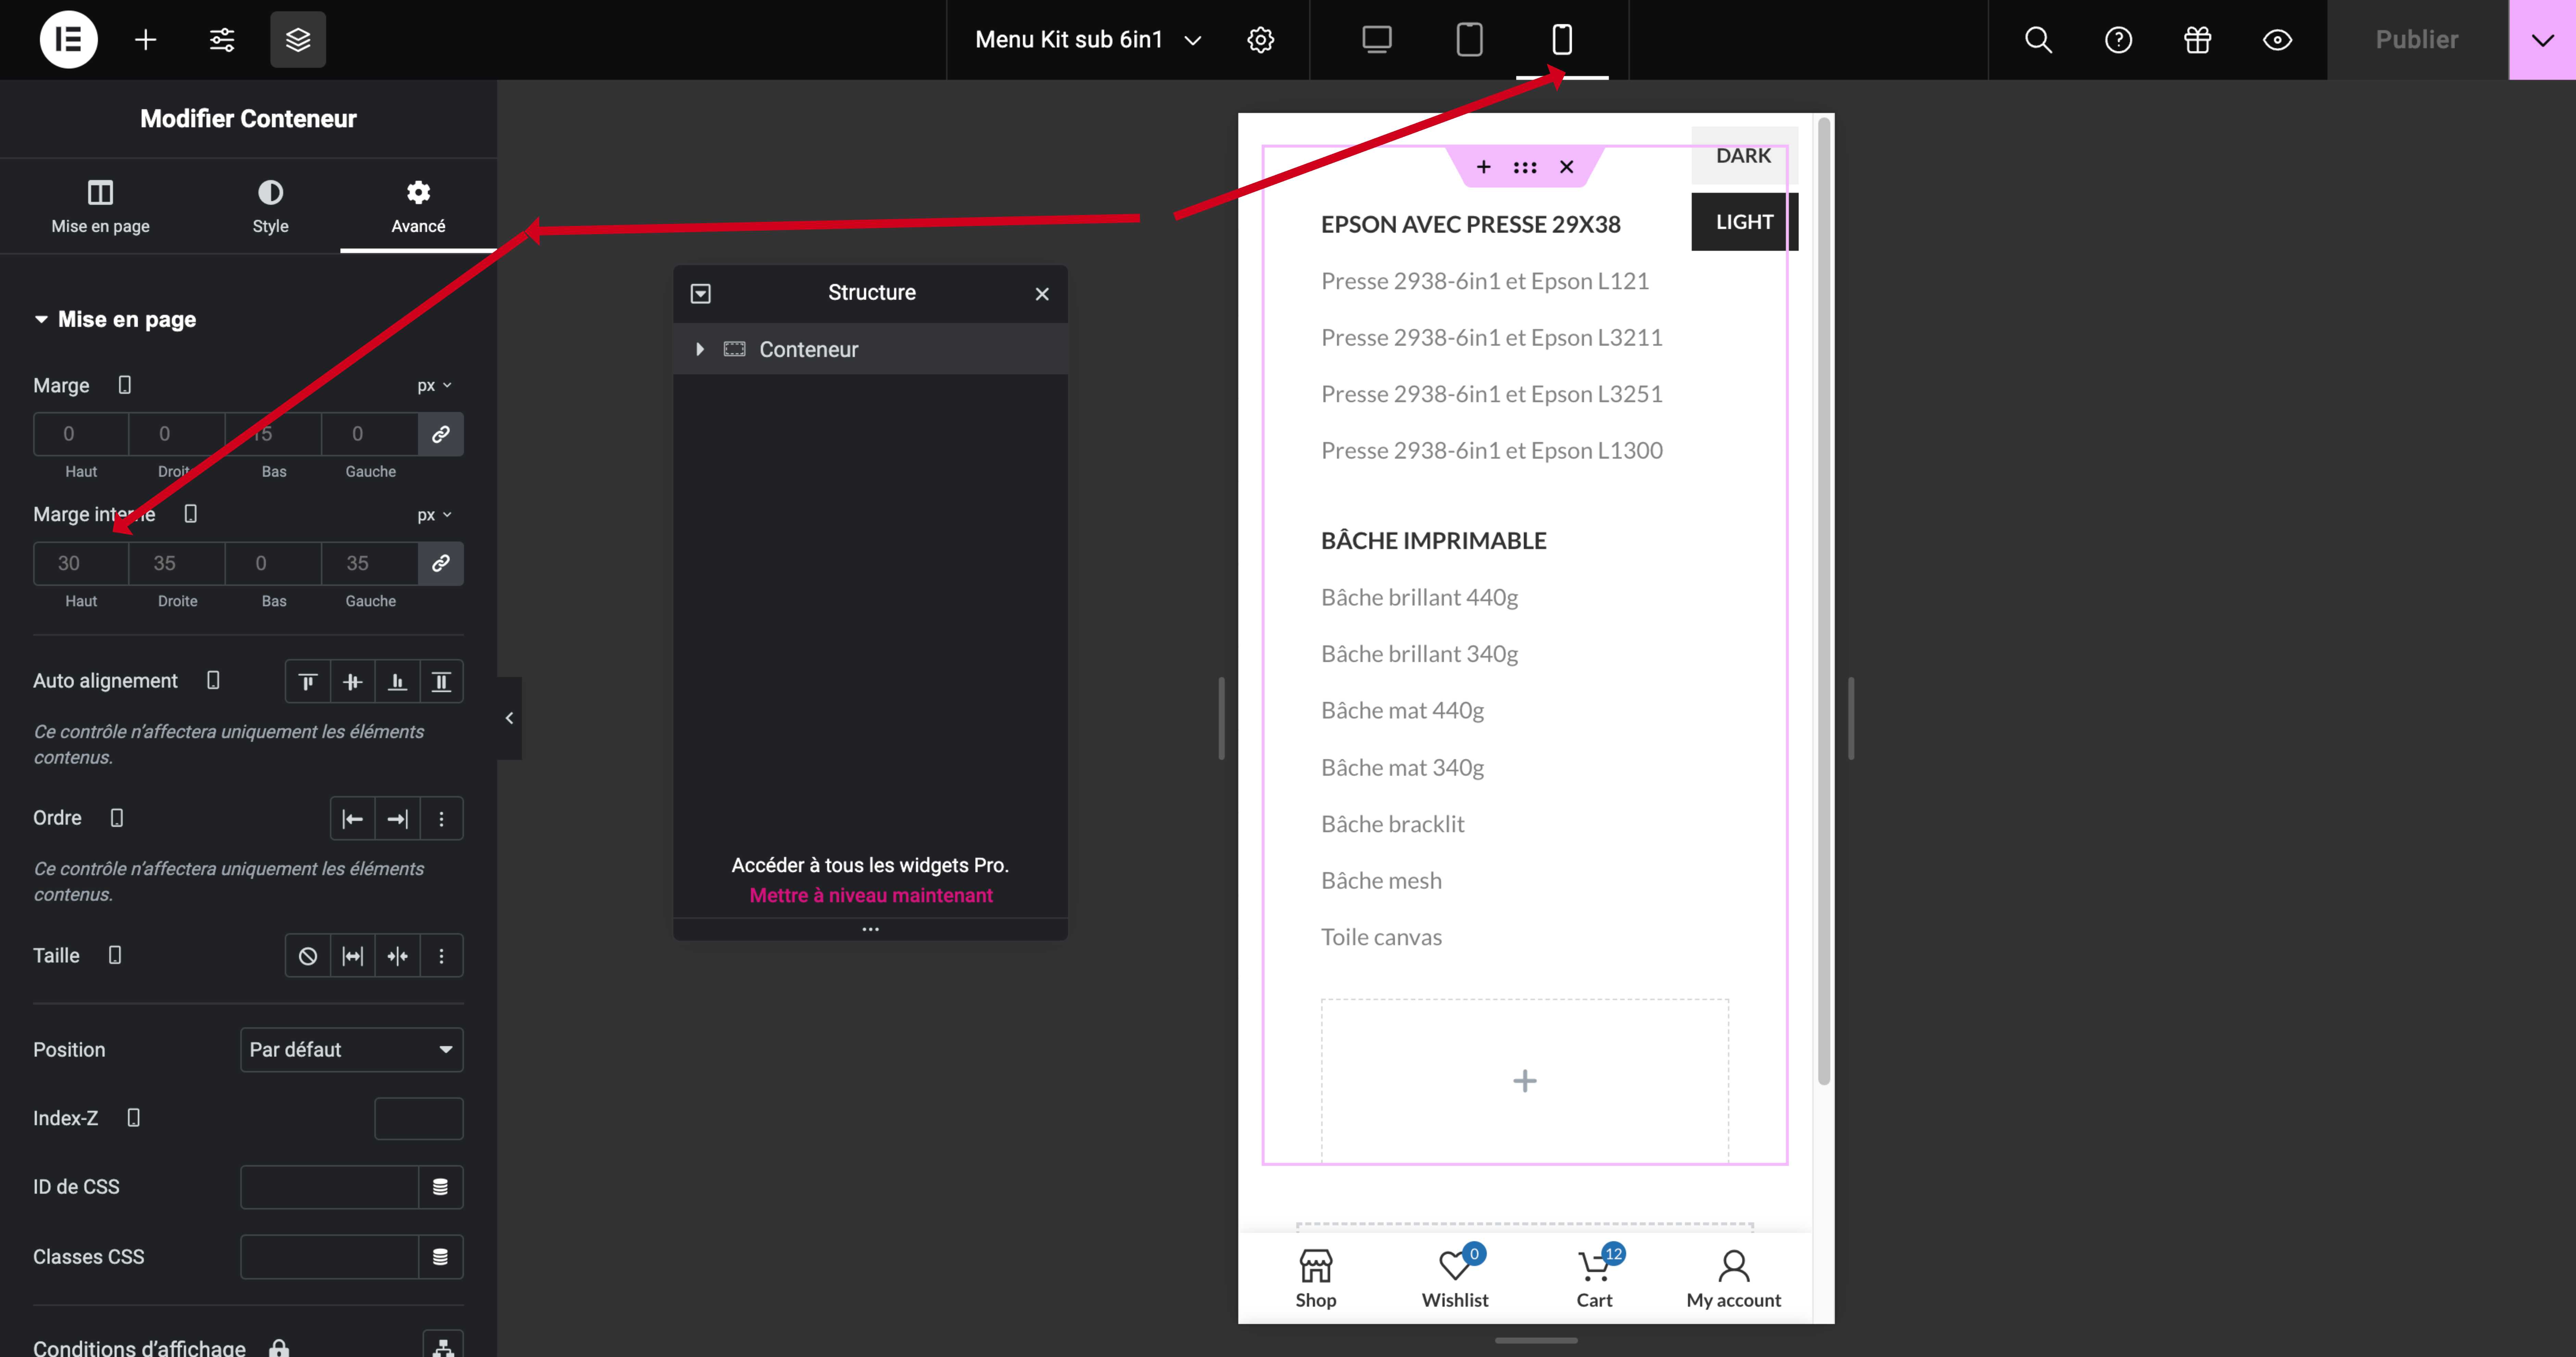Screen dimensions: 2576x1357
Task: Toggle responsive device icon for Marge
Action: (125, 385)
